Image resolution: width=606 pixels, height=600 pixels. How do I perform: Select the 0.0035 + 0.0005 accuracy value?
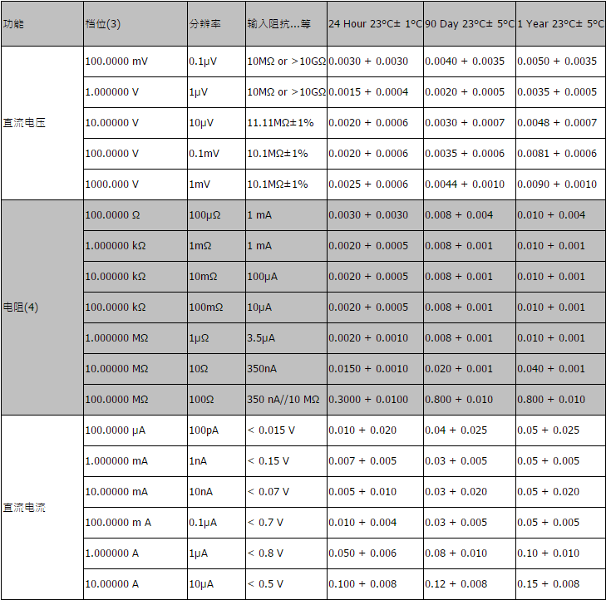tap(557, 92)
